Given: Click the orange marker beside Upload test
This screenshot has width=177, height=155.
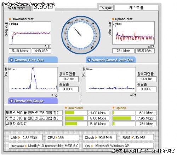Looking at the screenshot, I should 113,19.
